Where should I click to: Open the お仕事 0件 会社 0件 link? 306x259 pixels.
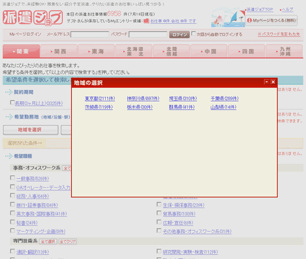[173, 21]
